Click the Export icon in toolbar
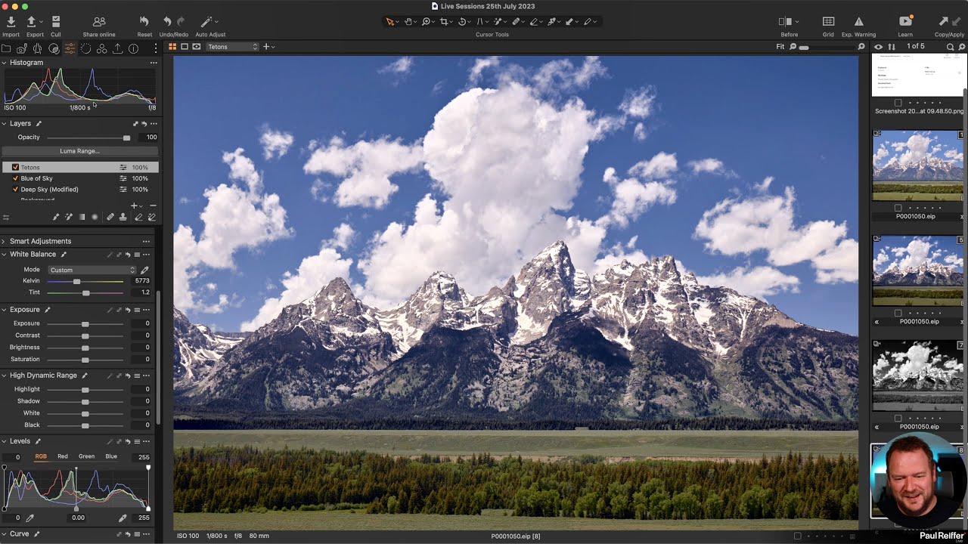 32,22
